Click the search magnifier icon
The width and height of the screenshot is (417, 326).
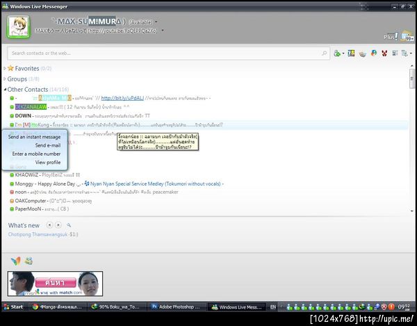tap(324, 54)
